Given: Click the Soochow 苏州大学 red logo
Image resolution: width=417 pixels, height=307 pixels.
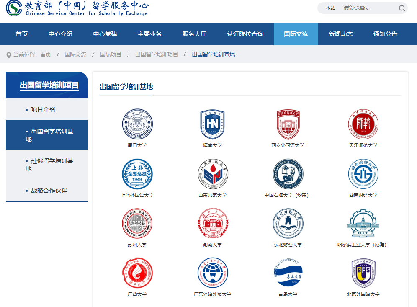Looking at the screenshot, I should click(x=137, y=224).
